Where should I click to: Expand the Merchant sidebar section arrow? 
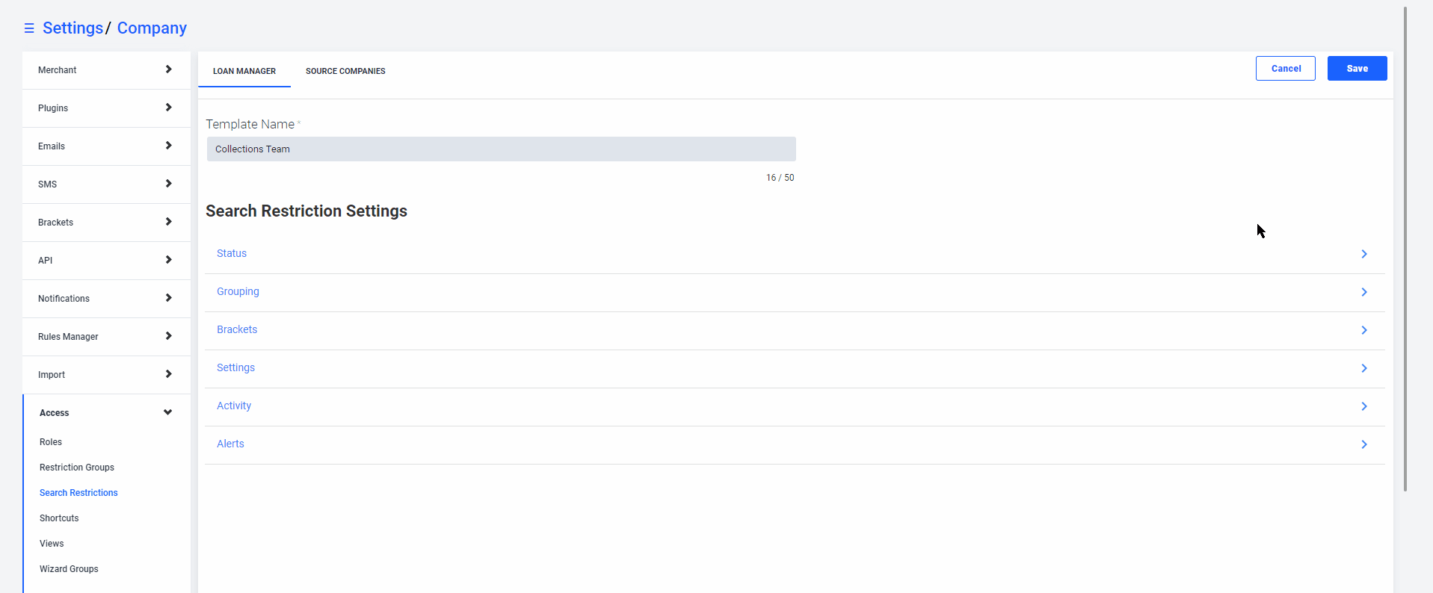point(168,69)
